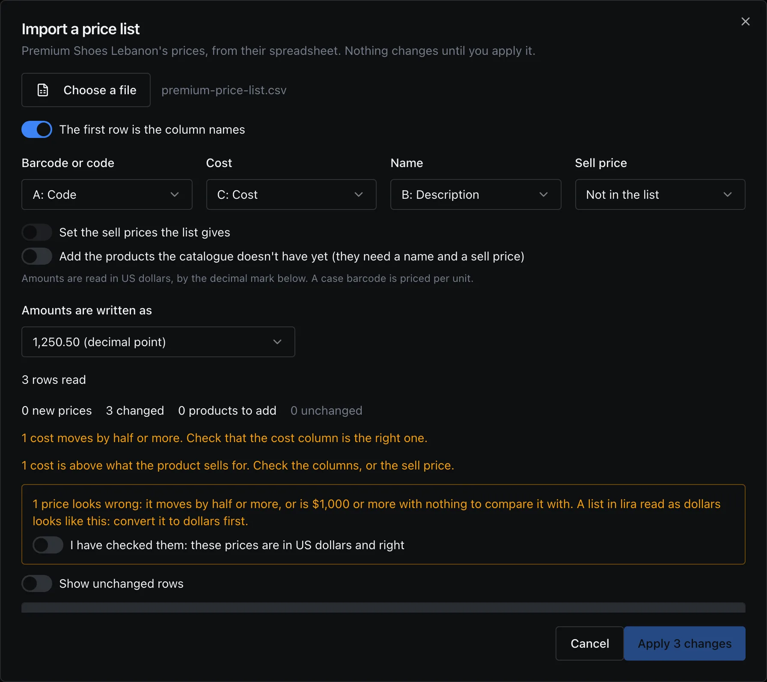Click the '0 unchanged' count

coord(327,410)
